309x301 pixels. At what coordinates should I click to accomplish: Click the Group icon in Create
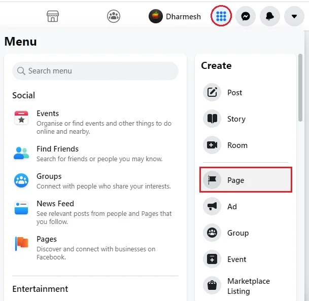pyautogui.click(x=212, y=233)
